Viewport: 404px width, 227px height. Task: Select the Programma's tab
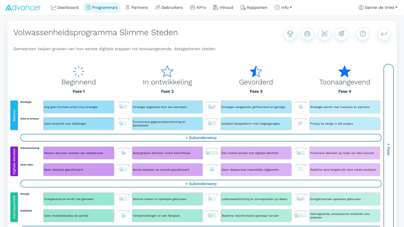[102, 8]
